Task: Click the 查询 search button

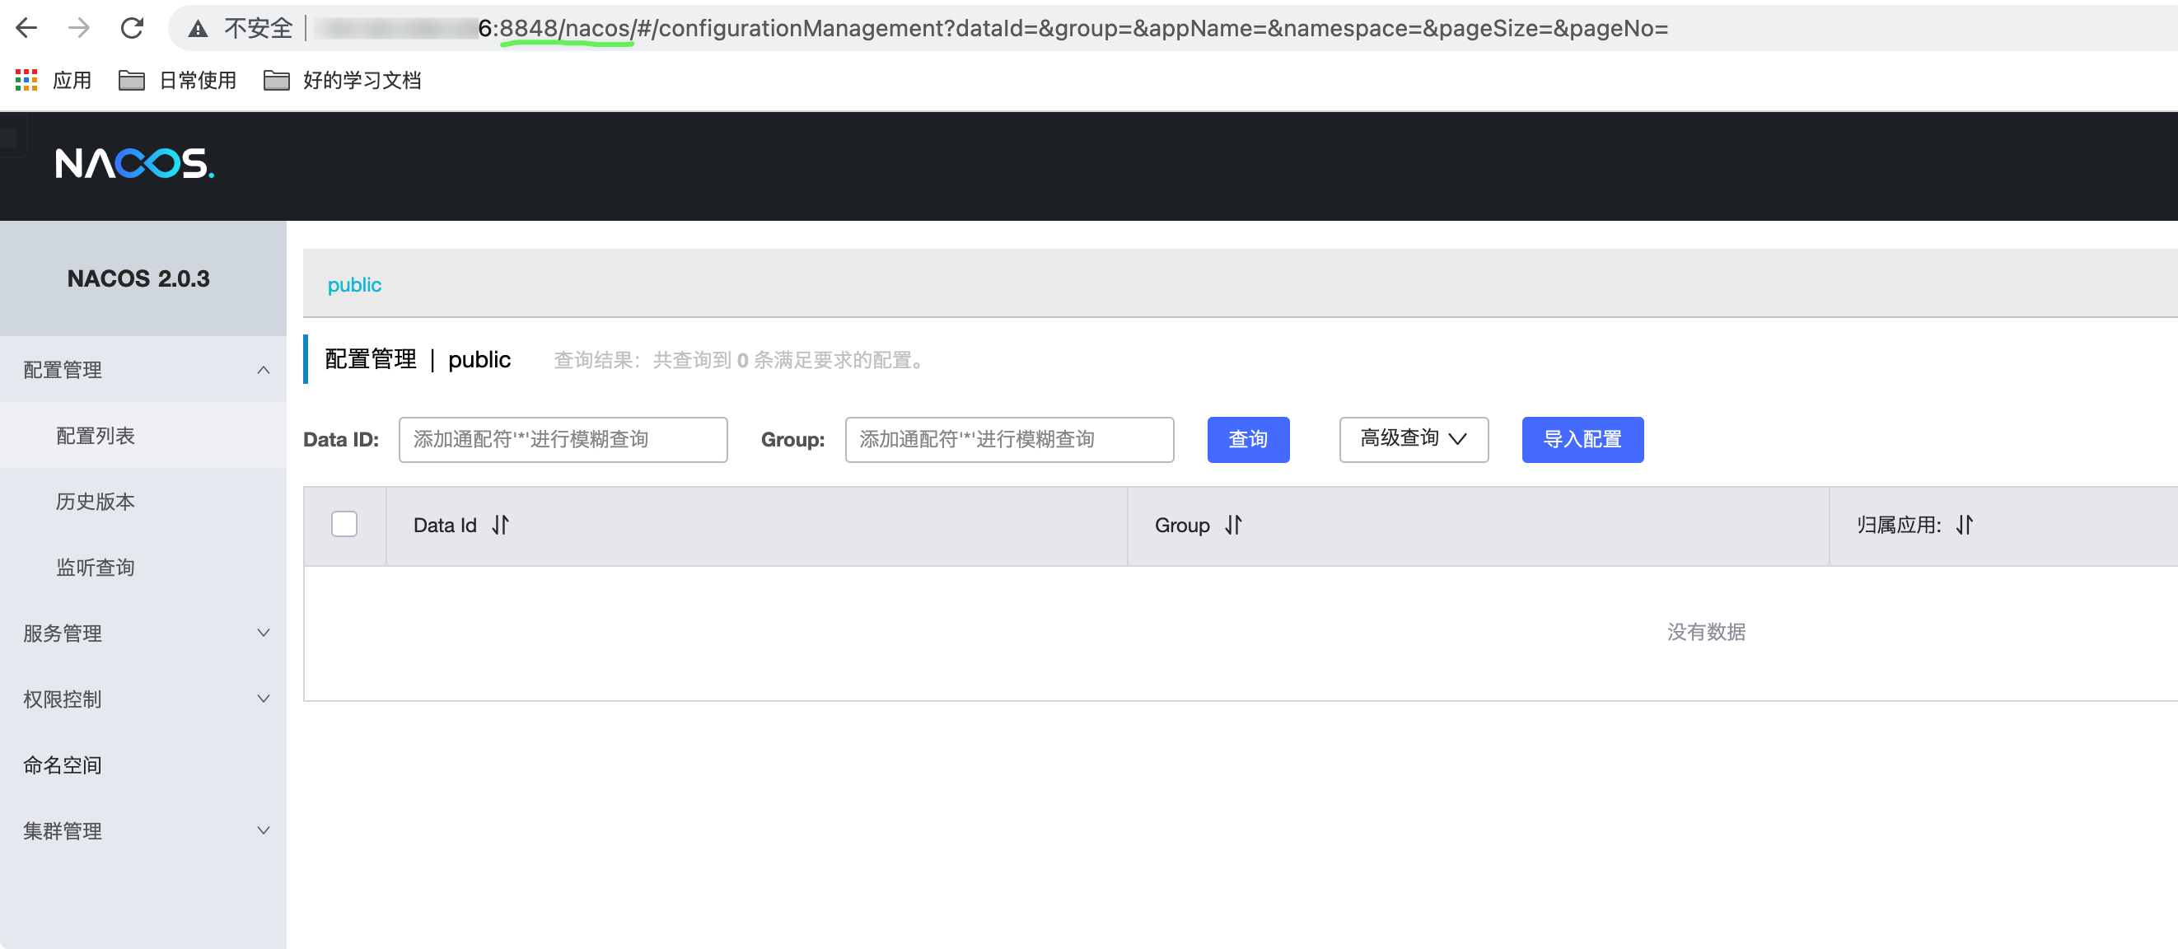Action: 1248,440
